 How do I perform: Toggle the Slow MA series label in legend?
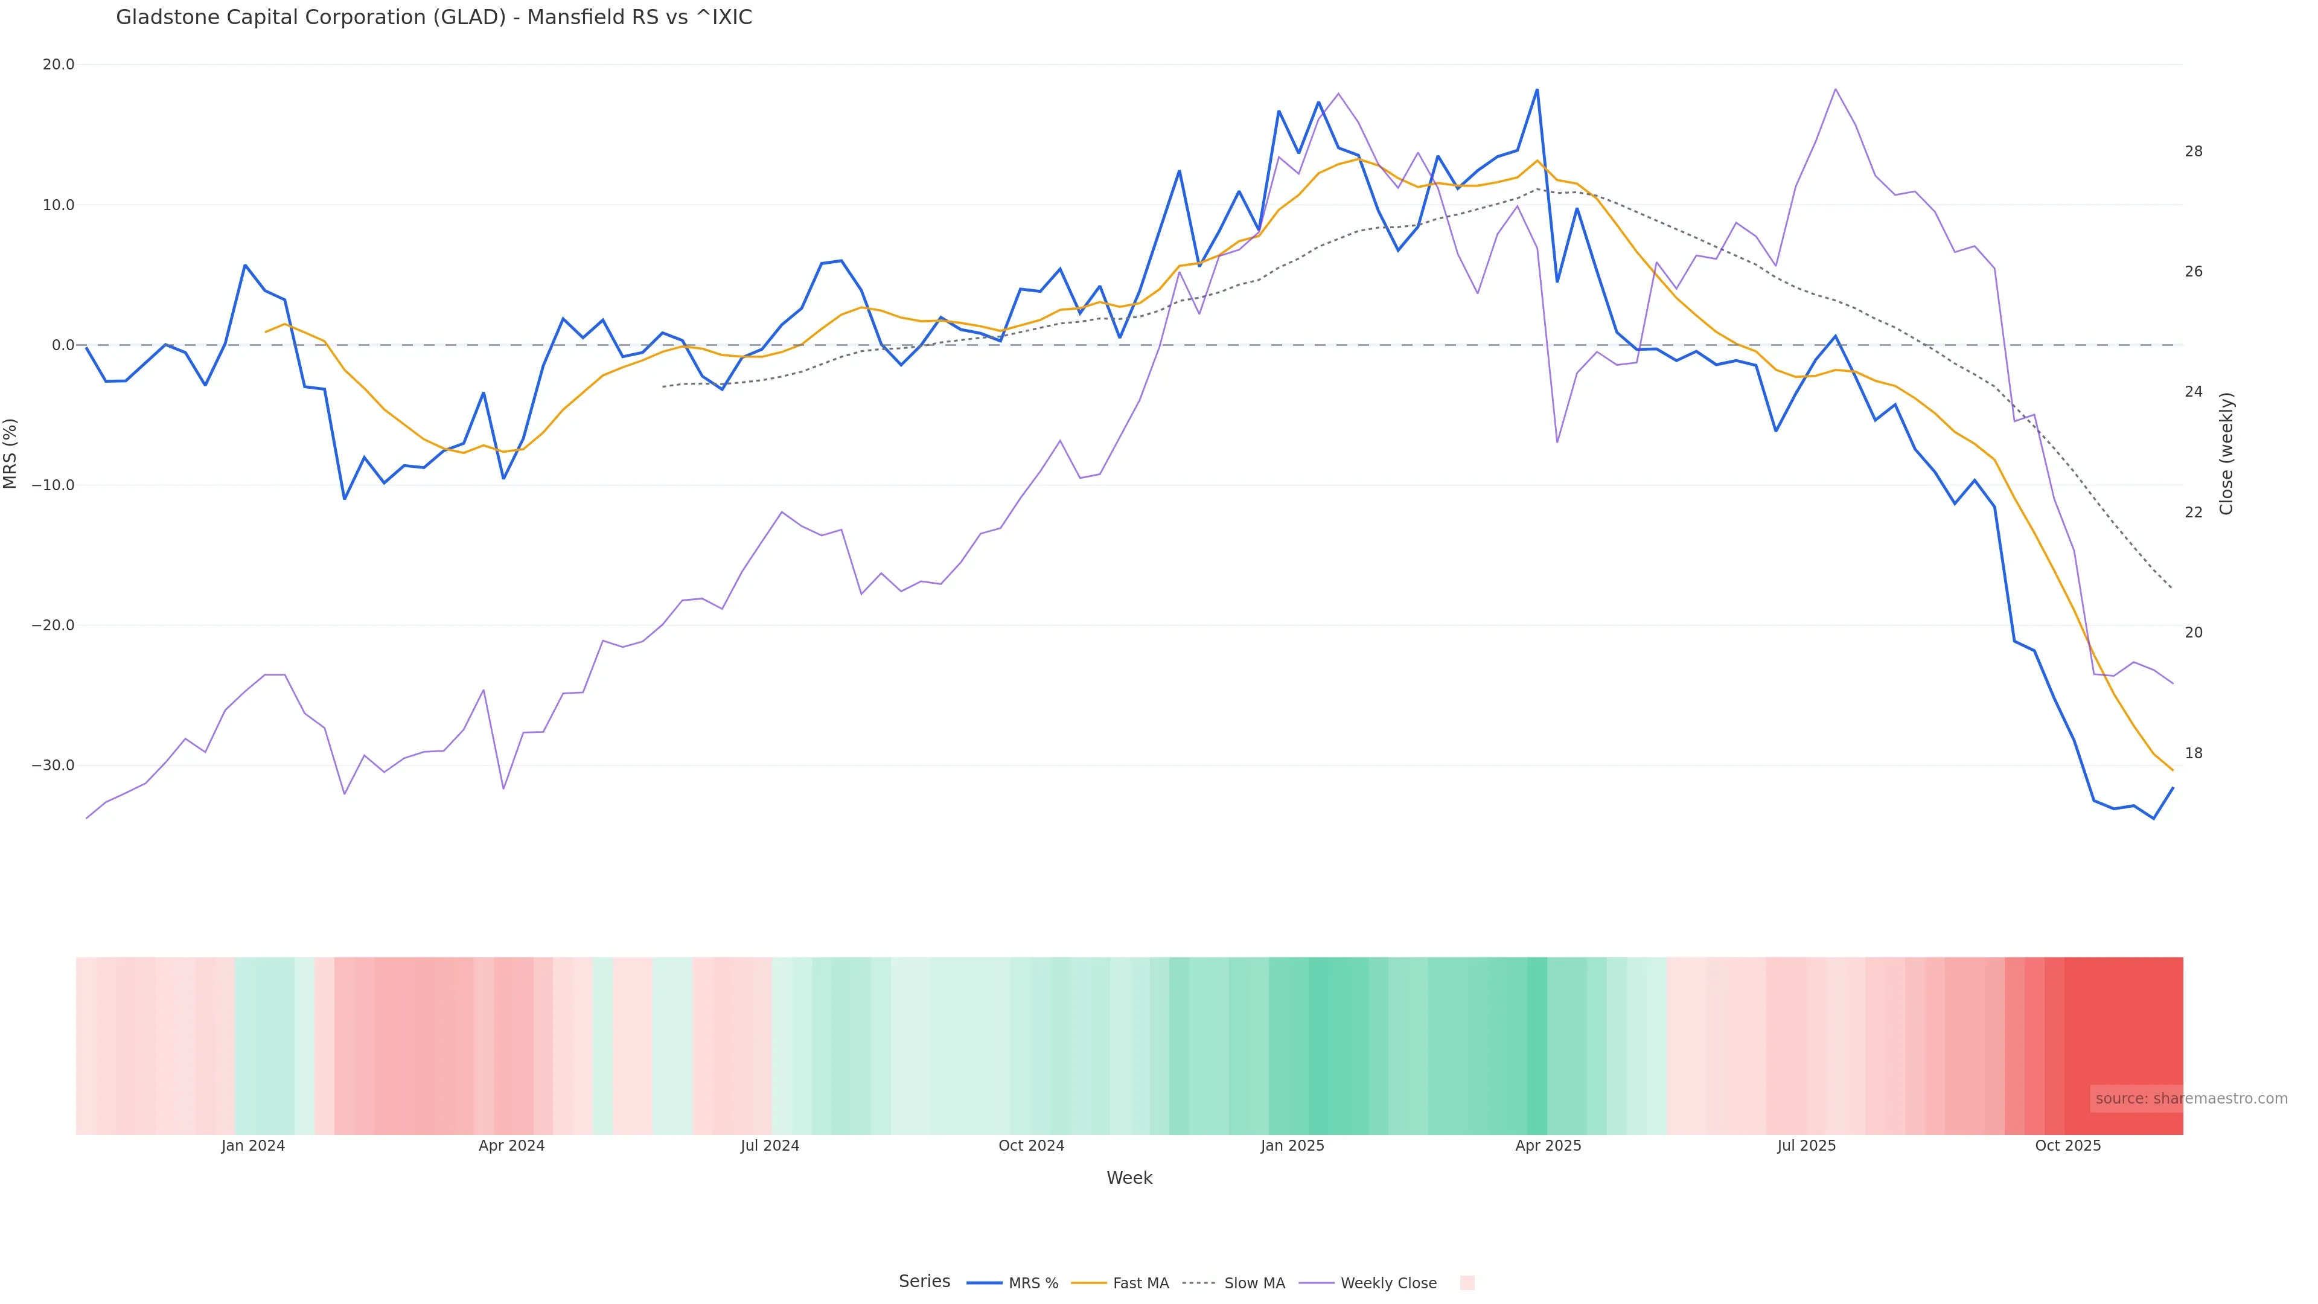click(x=1254, y=1283)
